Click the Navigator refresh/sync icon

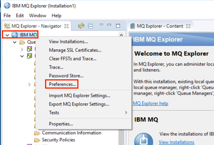[81, 26]
